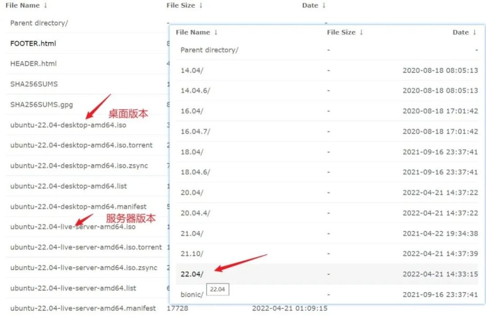Download ubuntu-22.04-live-server-amd64.iso
The height and width of the screenshot is (316, 486).
pyautogui.click(x=72, y=227)
